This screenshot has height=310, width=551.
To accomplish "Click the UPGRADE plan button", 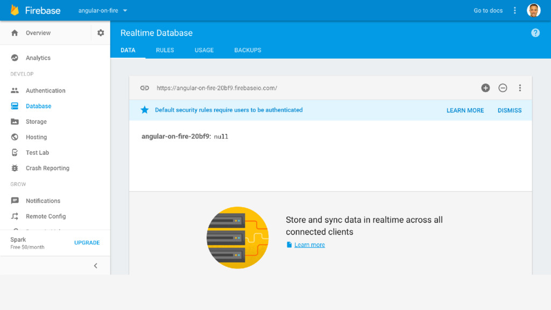I will point(87,243).
